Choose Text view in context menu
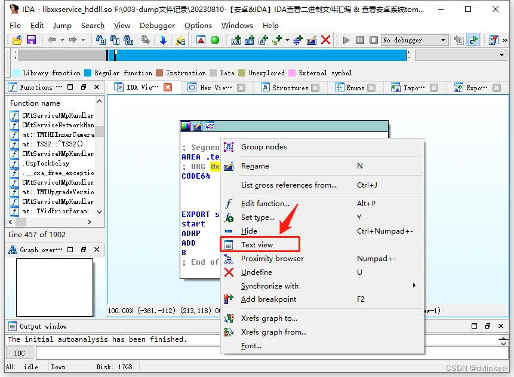 click(x=257, y=245)
